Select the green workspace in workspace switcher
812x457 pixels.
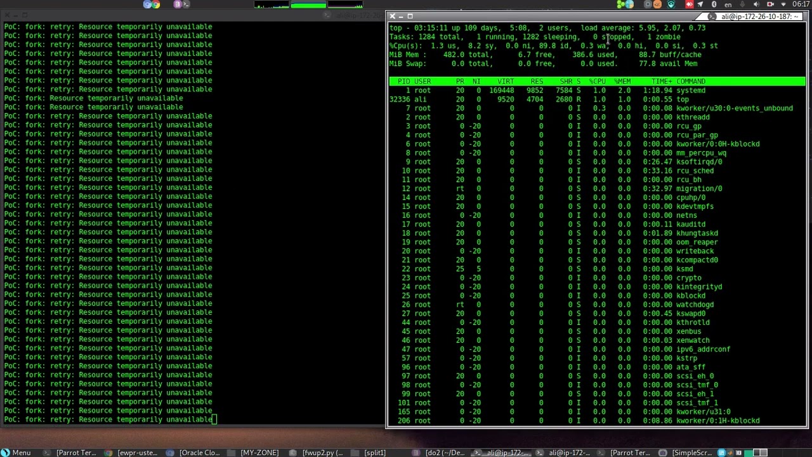coord(749,453)
